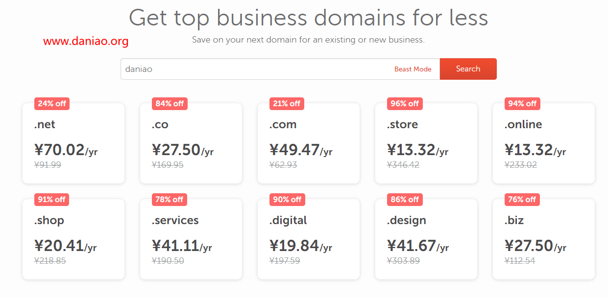Image resolution: width=608 pixels, height=297 pixels.
Task: Open the .store domain offer
Action: pyautogui.click(x=426, y=143)
